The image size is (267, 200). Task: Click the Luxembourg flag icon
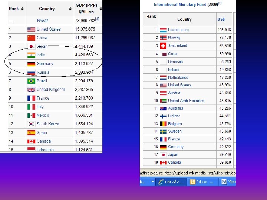pyautogui.click(x=163, y=30)
